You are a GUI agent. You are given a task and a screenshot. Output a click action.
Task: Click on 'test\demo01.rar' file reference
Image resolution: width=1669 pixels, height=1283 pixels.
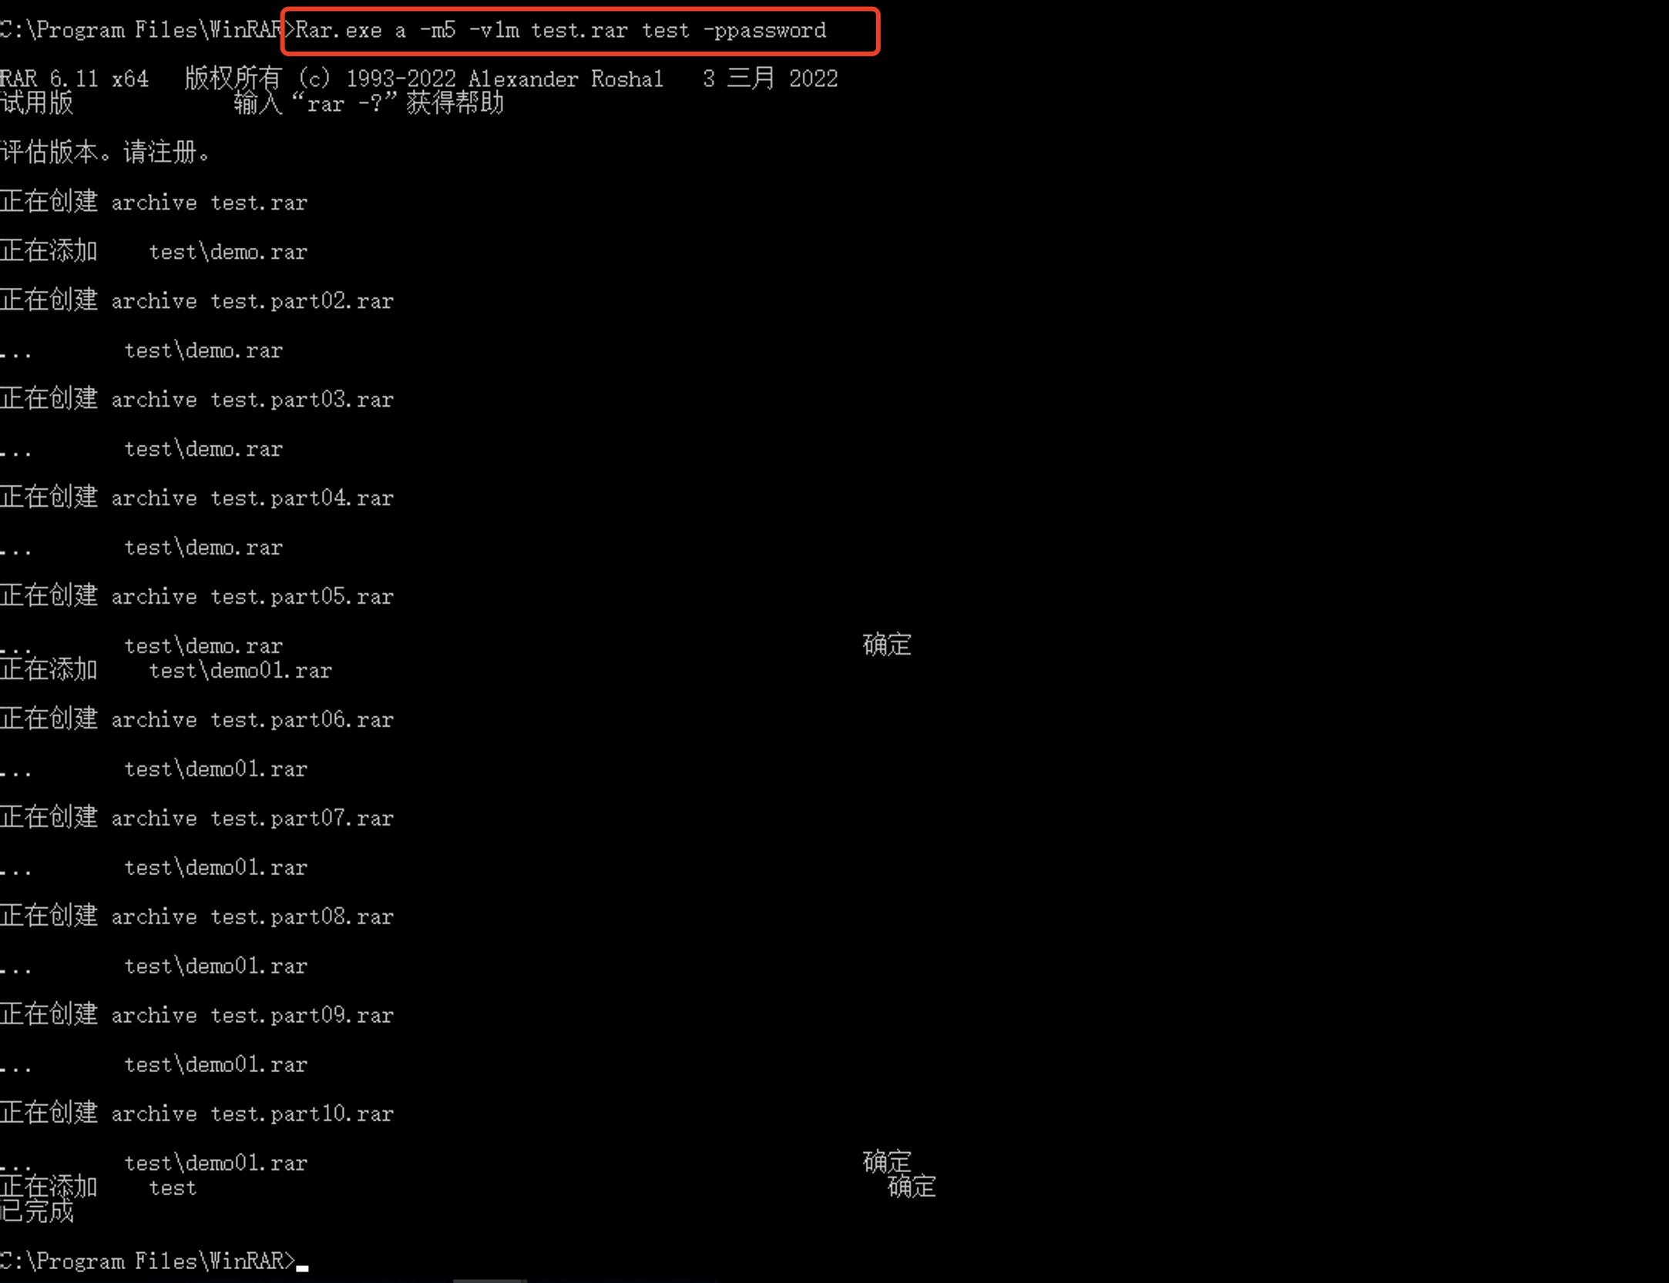pos(216,769)
